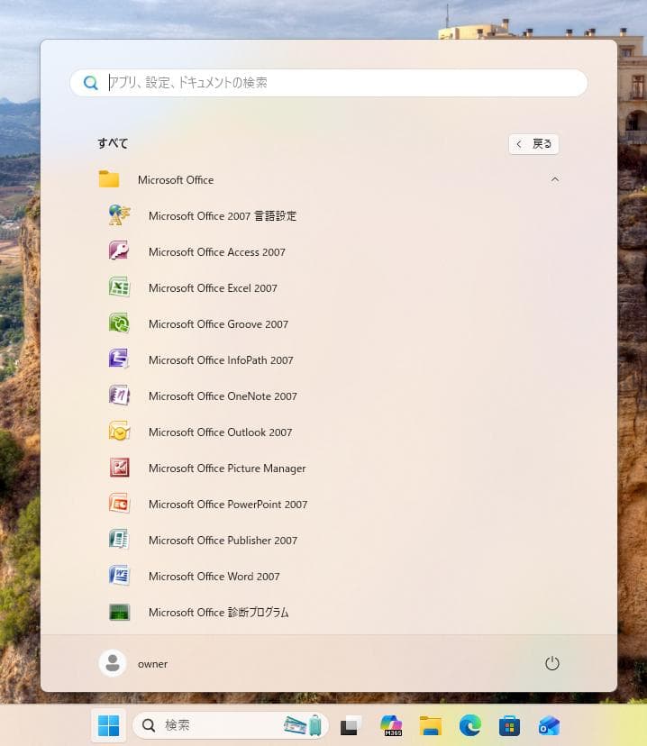The image size is (647, 746).
Task: Launch Microsoft Office Excel 2007
Action: pyautogui.click(x=213, y=288)
